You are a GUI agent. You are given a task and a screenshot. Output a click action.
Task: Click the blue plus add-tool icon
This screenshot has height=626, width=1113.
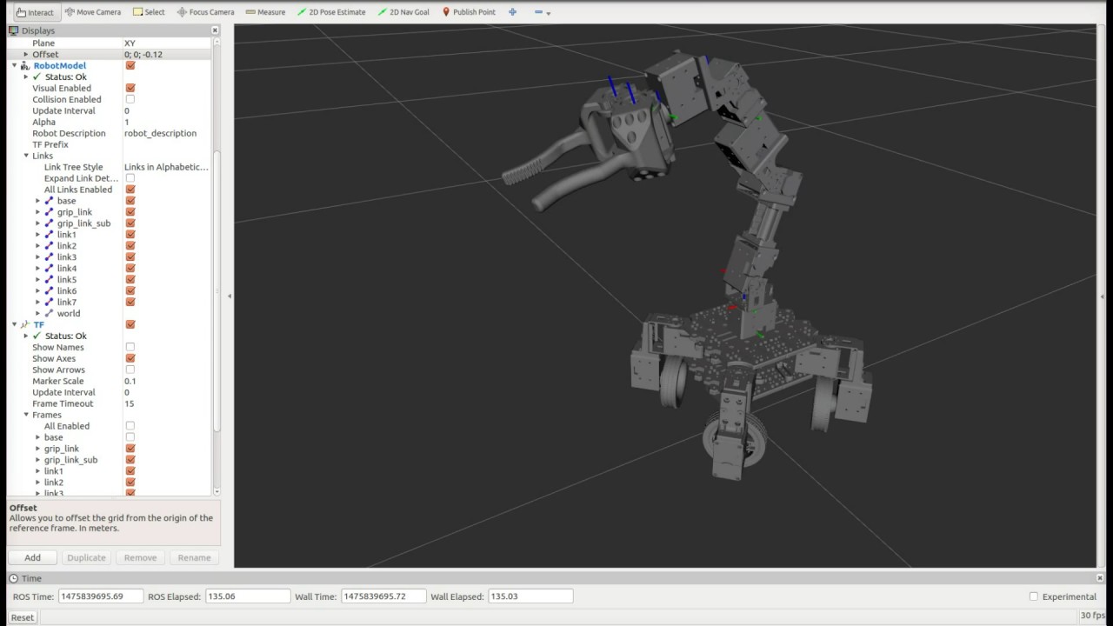512,12
